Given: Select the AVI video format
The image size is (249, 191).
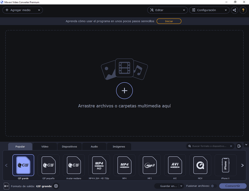Looking at the screenshot, I should coord(175,165).
